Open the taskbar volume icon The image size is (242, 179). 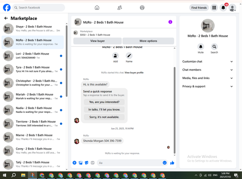[x=210, y=175]
